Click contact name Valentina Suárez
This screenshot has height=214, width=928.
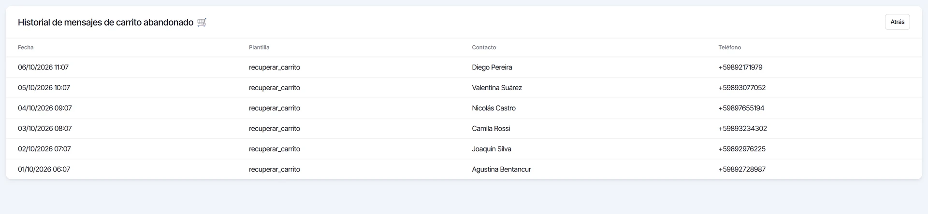[x=497, y=88]
